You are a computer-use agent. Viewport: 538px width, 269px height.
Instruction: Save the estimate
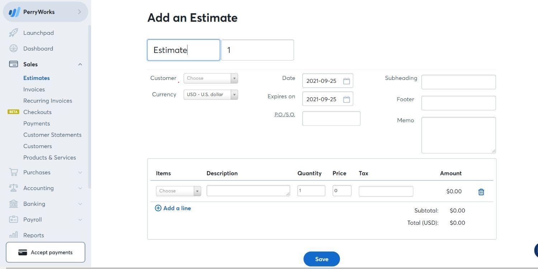[321, 259]
